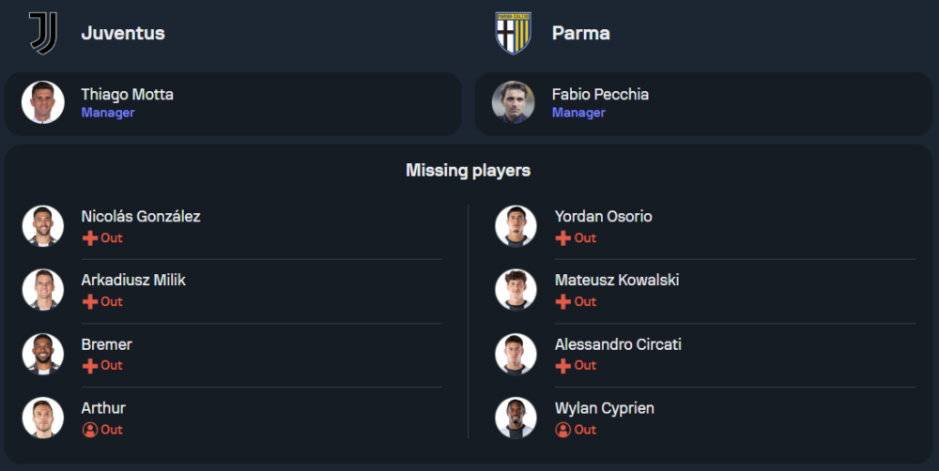
Task: Click the injury cross icon under Bremer
Action: coord(90,366)
